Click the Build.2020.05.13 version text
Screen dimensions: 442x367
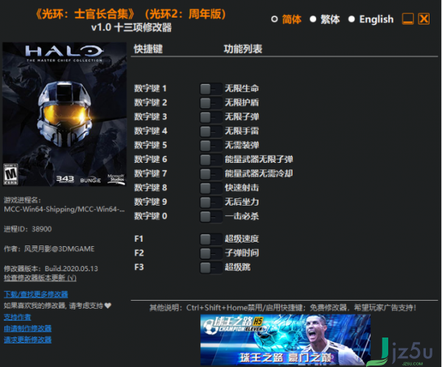coord(71,268)
